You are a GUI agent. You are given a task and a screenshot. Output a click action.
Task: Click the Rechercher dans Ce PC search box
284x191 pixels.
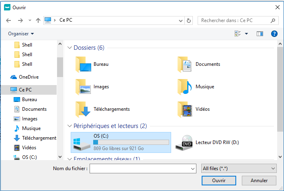(x=234, y=20)
